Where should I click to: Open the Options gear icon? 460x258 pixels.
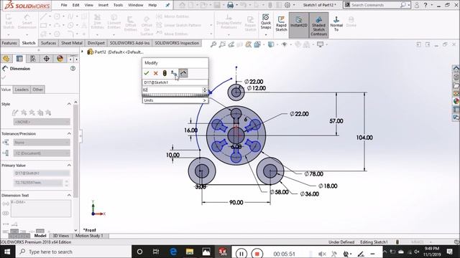coord(287,5)
